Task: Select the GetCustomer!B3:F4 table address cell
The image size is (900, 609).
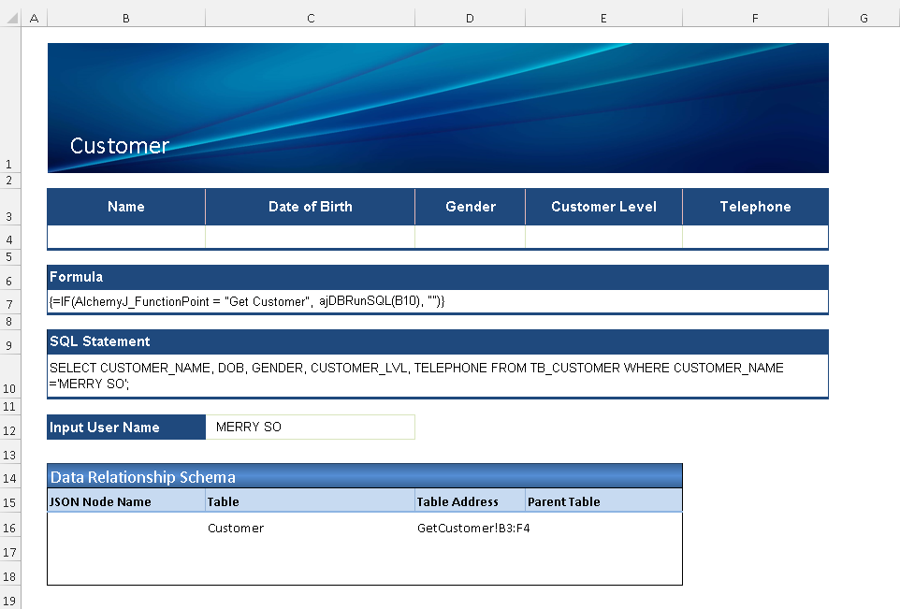Action: 470,529
